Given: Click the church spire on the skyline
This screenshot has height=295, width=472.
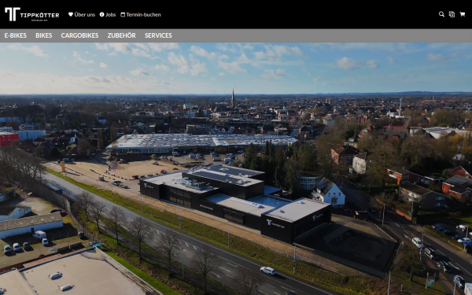Looking at the screenshot, I should (x=233, y=98).
